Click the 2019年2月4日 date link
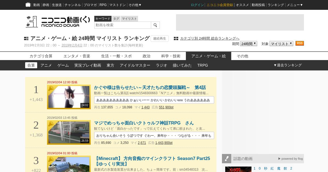Screen dimensions: 328x172 (x=72, y=45)
